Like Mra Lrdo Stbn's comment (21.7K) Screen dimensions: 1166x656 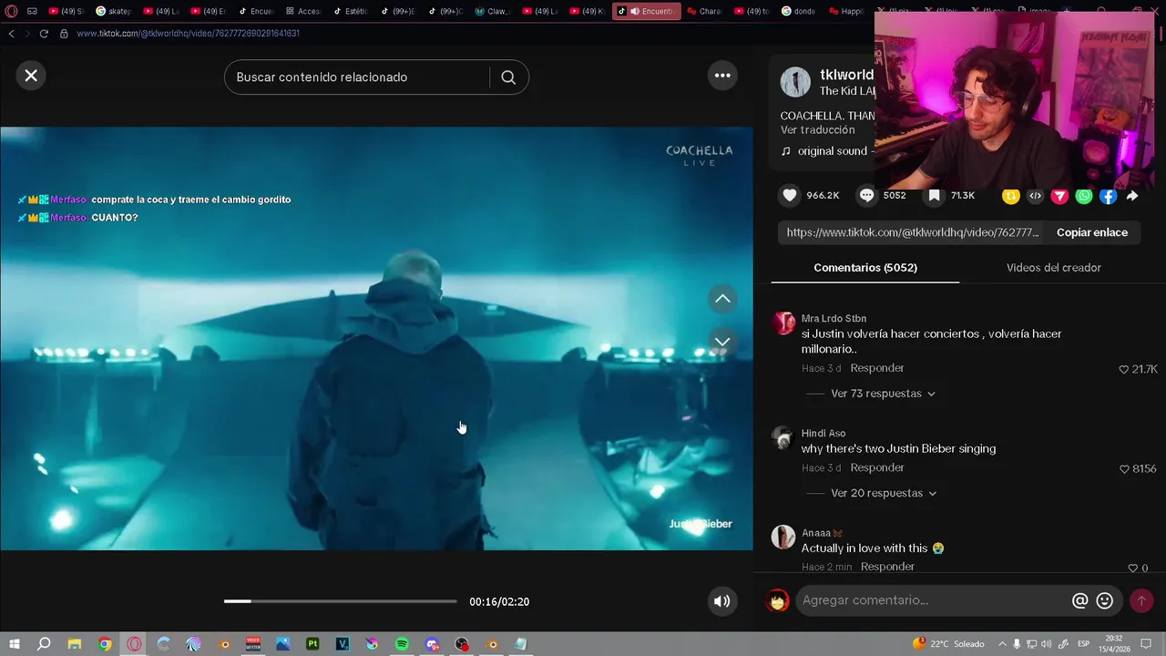[x=1124, y=369]
